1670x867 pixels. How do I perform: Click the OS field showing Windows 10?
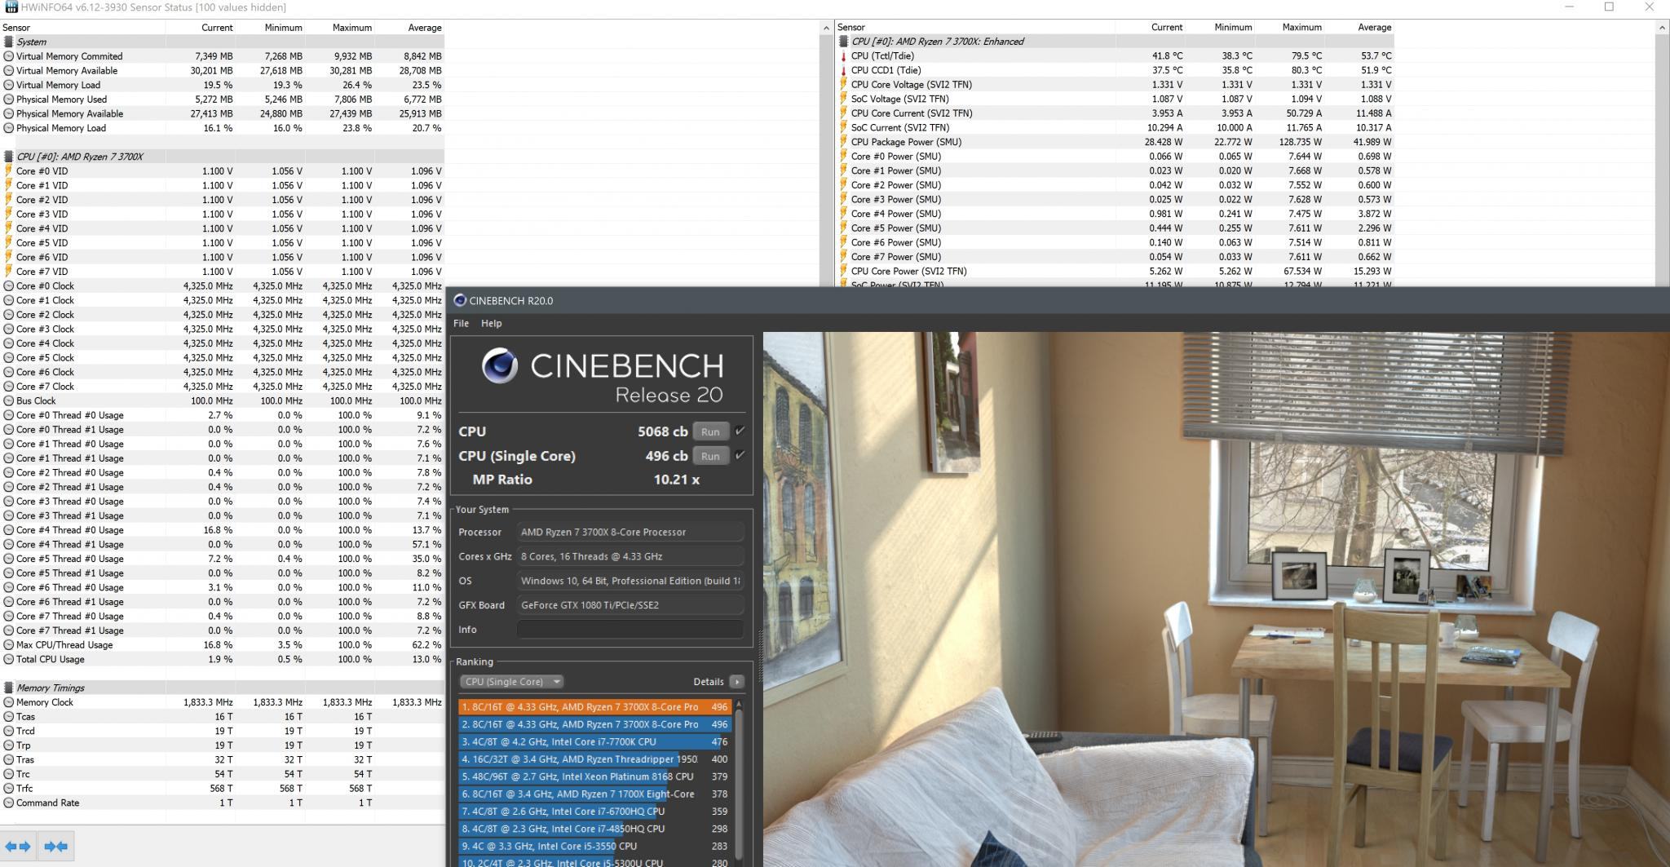[x=630, y=581]
